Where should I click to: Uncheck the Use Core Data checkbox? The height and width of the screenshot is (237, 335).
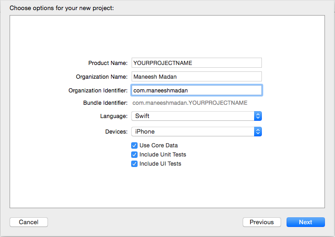134,145
